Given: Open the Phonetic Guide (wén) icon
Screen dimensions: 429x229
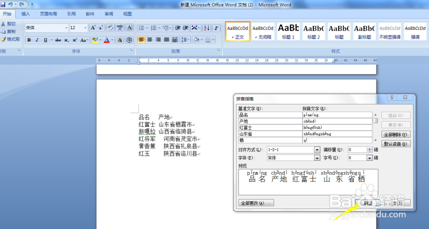Looking at the screenshot, I should coord(120,28).
